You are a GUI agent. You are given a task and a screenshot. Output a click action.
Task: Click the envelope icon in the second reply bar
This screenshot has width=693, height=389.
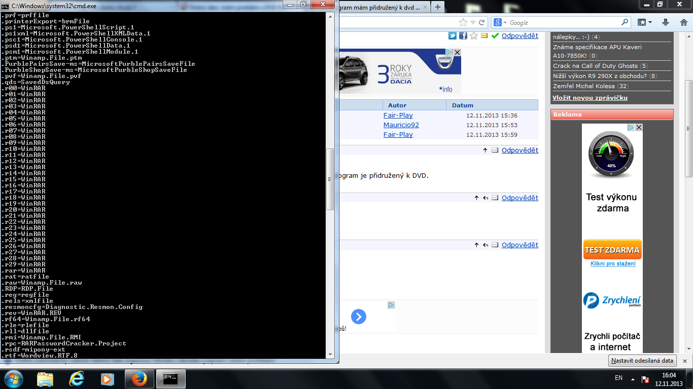coord(495,198)
